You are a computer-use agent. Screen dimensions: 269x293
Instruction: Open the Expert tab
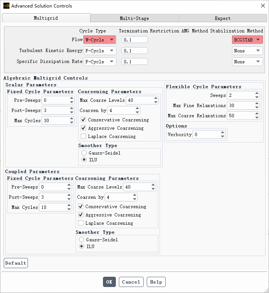pos(223,18)
